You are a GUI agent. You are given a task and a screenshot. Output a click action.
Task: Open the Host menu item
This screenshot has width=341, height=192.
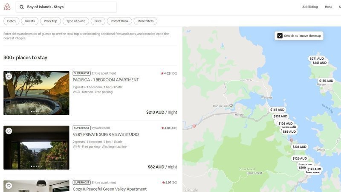click(x=328, y=7)
